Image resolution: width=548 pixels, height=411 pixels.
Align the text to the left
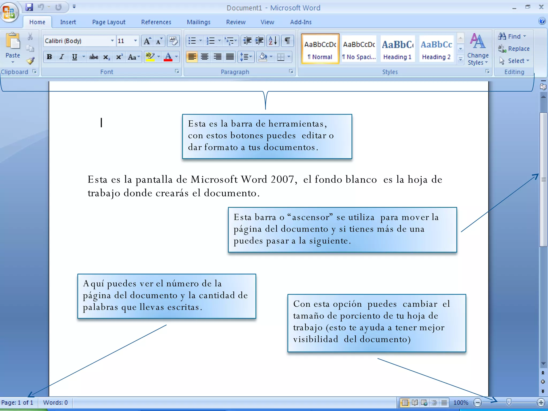click(x=192, y=57)
